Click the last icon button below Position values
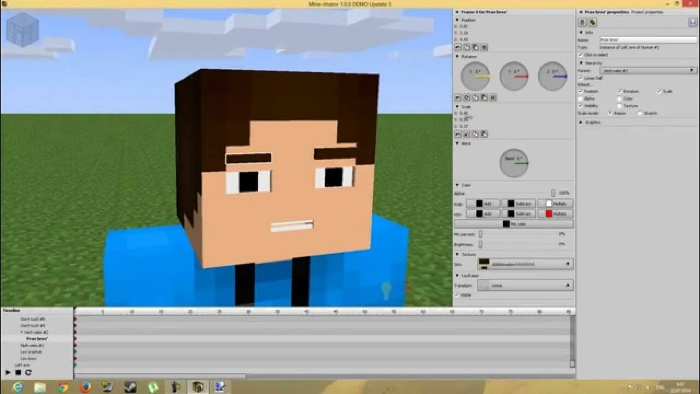700x394 pixels. click(485, 48)
